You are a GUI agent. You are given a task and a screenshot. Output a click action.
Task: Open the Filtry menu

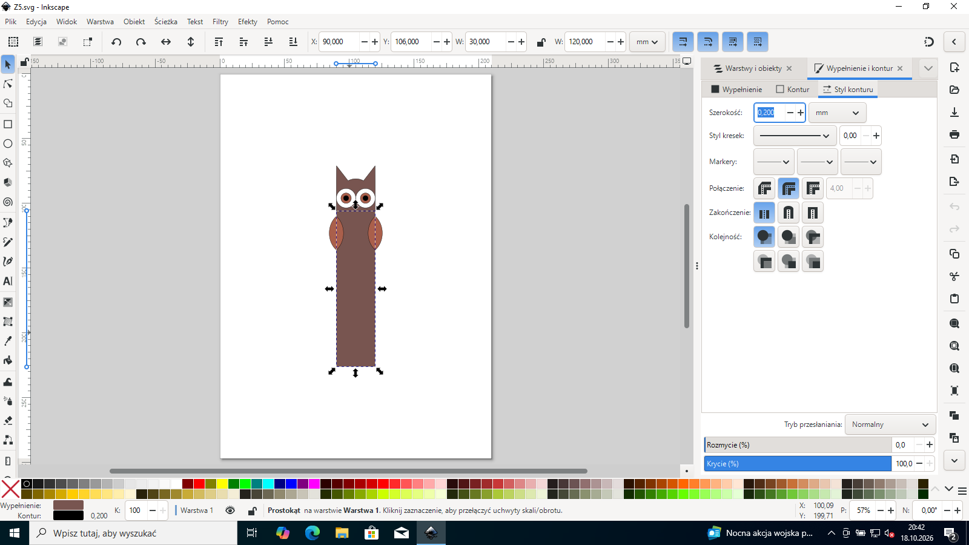(x=220, y=21)
